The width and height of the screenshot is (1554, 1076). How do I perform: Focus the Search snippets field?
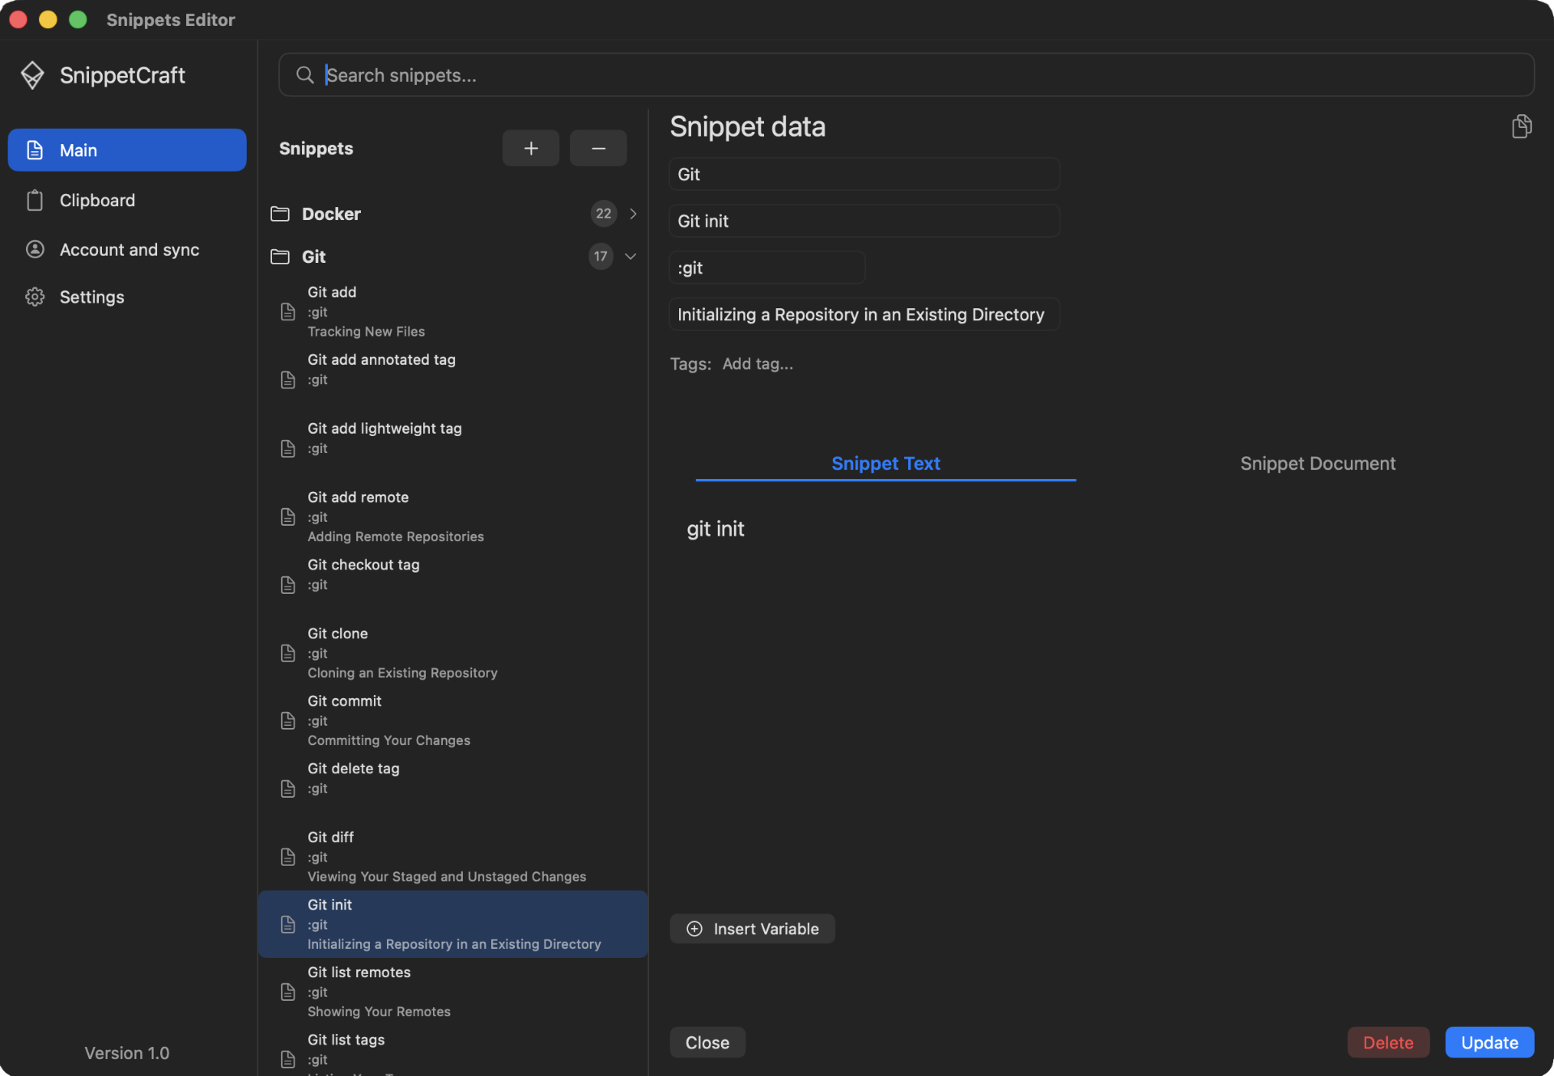point(906,75)
